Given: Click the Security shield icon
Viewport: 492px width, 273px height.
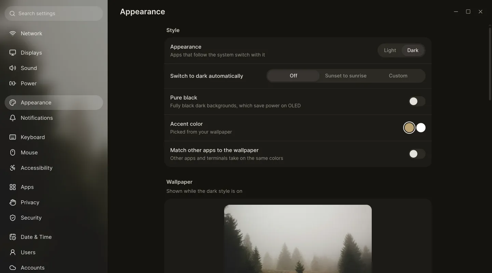Looking at the screenshot, I should tap(13, 218).
